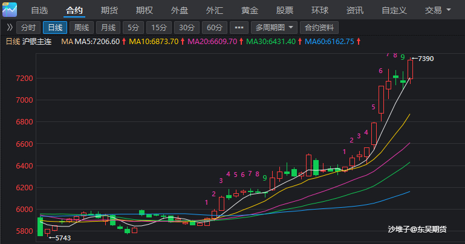
Task: Select the 30分 period
Action: [x=186, y=28]
